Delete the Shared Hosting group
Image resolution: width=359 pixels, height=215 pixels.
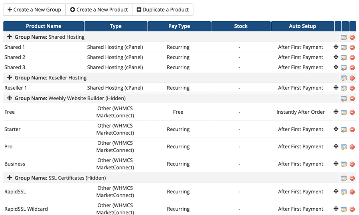352,37
